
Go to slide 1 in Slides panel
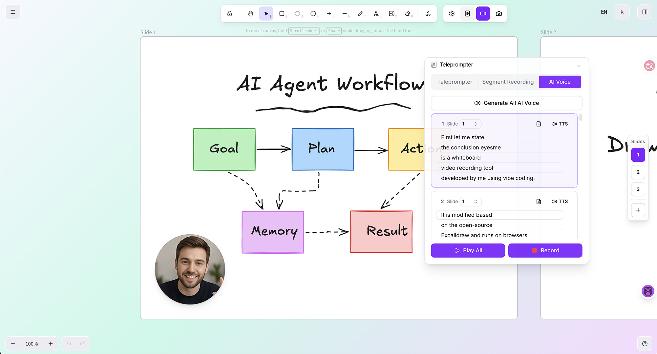coord(638,155)
